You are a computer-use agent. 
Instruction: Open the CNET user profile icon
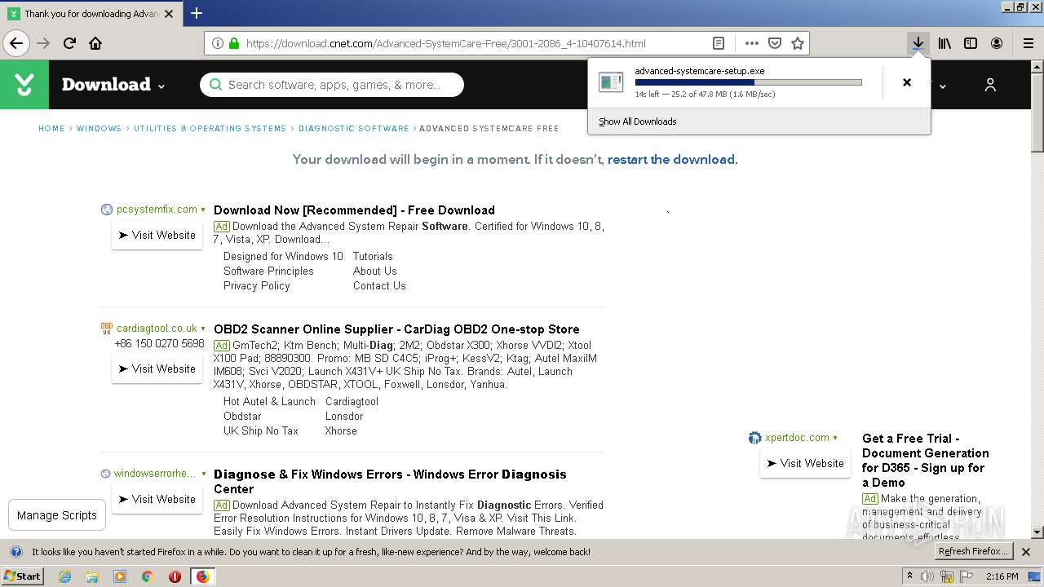(x=990, y=84)
